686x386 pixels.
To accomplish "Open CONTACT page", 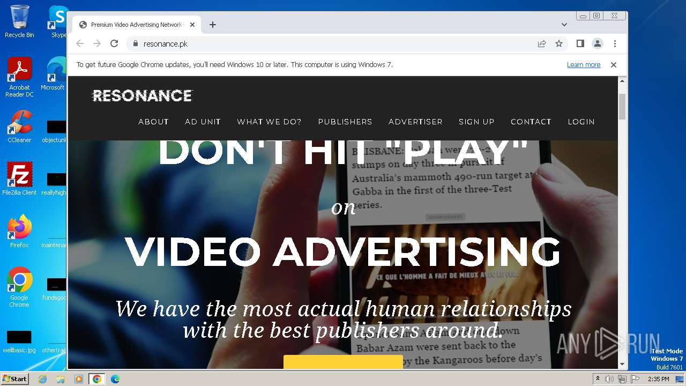I will pyautogui.click(x=531, y=122).
